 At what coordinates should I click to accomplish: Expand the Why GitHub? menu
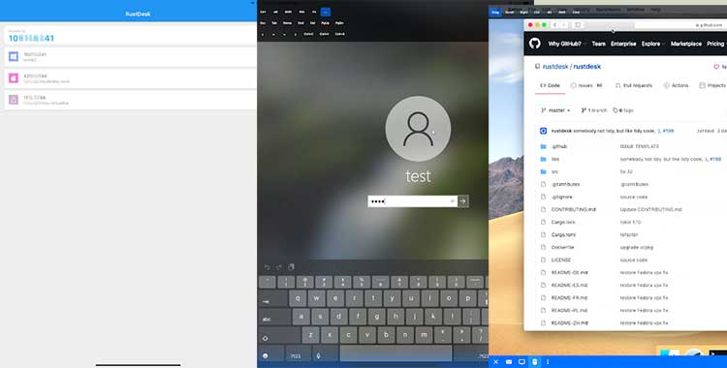tap(567, 44)
